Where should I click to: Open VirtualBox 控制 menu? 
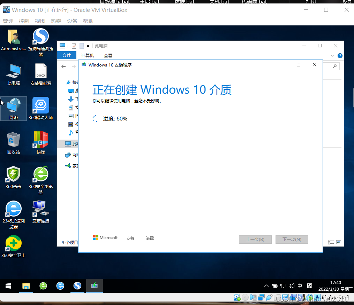pyautogui.click(x=24, y=21)
